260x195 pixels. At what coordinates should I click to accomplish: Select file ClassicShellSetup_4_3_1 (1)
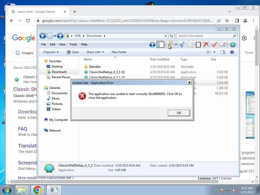click(x=107, y=72)
